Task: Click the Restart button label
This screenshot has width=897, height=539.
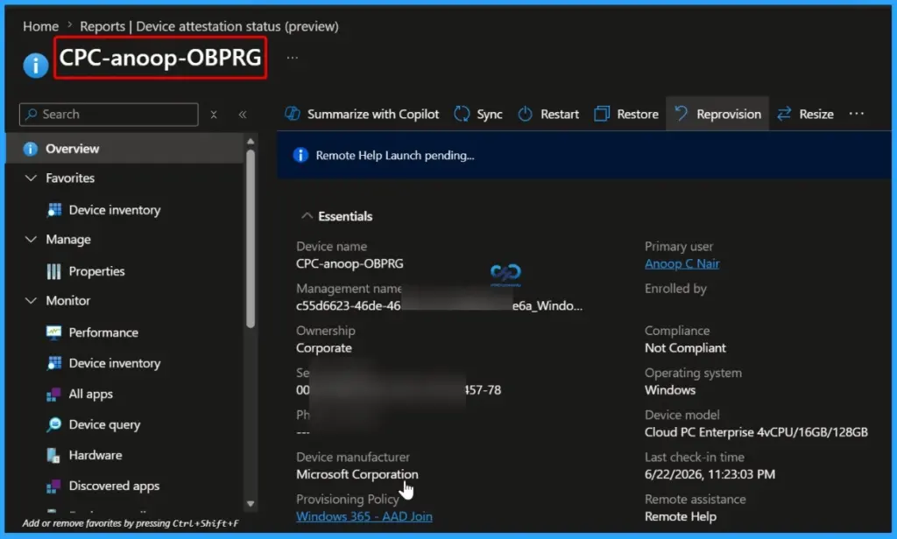Action: point(560,114)
